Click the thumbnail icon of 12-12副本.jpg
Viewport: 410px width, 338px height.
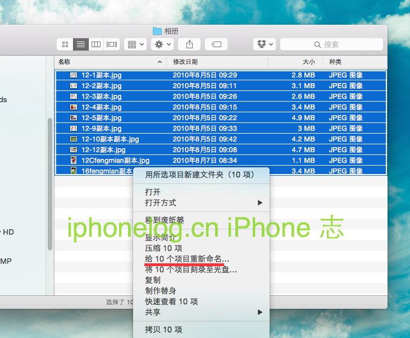(x=74, y=150)
